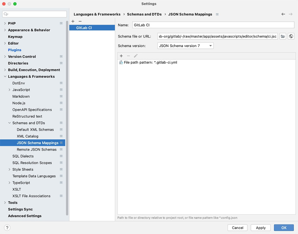Click the Apply button
Image resolution: width=298 pixels, height=234 pixels.
click(261, 227)
